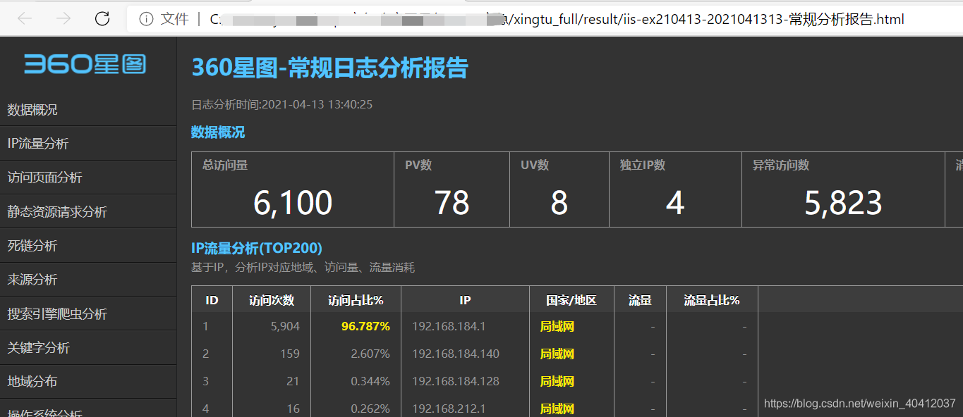Viewport: 963px width, 417px height.
Task: Click the IP流量分析(TOP200) heading
Action: click(x=257, y=248)
